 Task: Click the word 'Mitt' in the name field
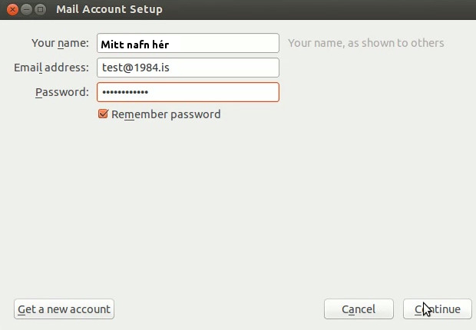[x=113, y=44]
